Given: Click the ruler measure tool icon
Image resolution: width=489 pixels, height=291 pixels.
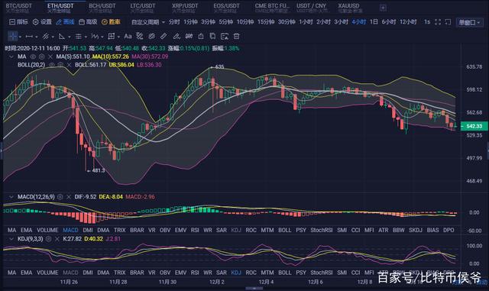Looking at the screenshot, I should (x=164, y=37).
